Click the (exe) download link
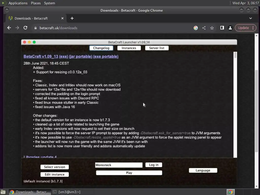260x195 pixels. pyautogui.click(x=63, y=56)
